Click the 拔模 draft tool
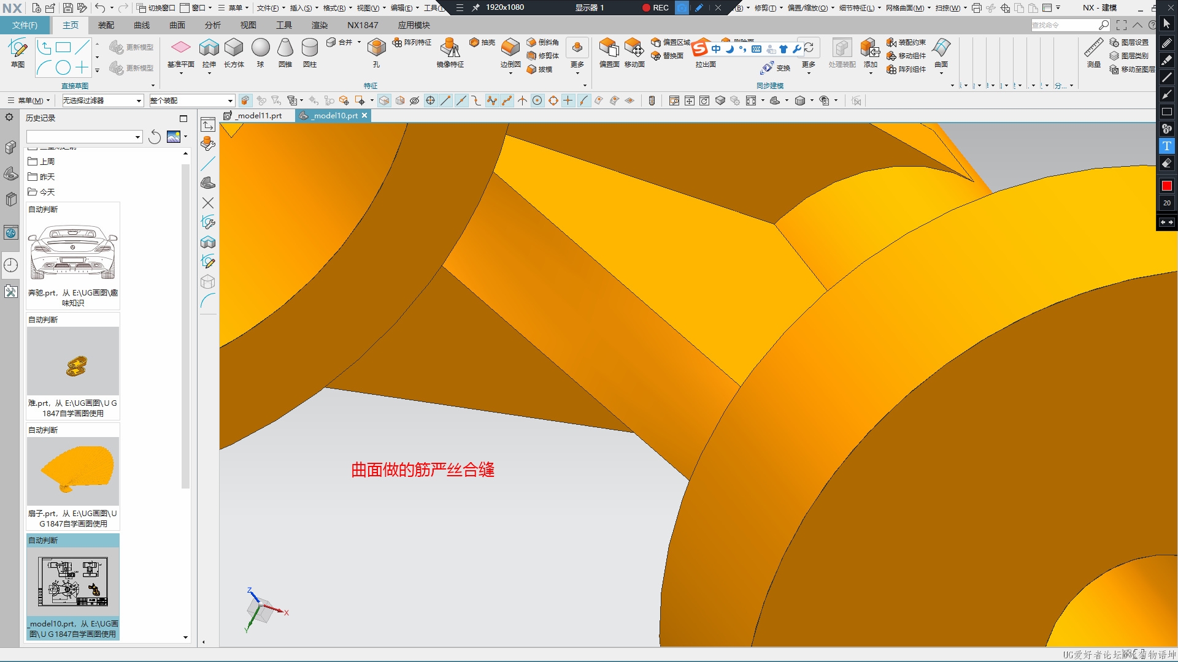Image resolution: width=1178 pixels, height=662 pixels. tap(540, 69)
